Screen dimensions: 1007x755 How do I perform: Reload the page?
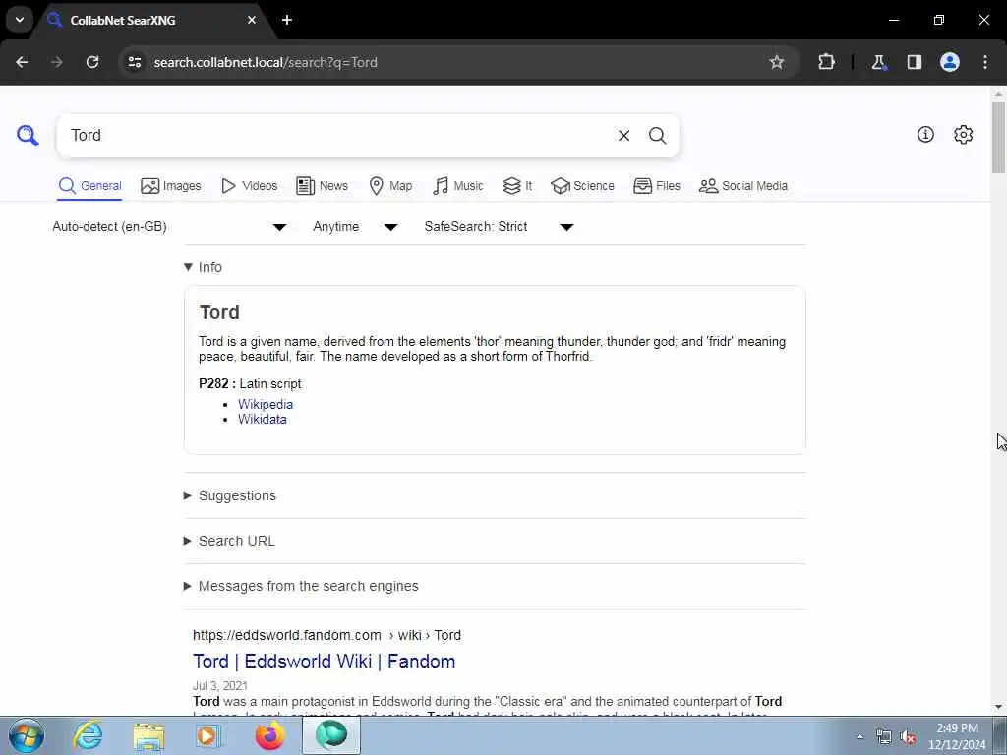[92, 62]
